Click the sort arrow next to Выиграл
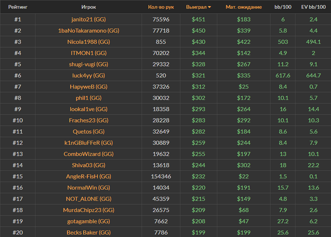The image size is (331, 237). click(209, 8)
